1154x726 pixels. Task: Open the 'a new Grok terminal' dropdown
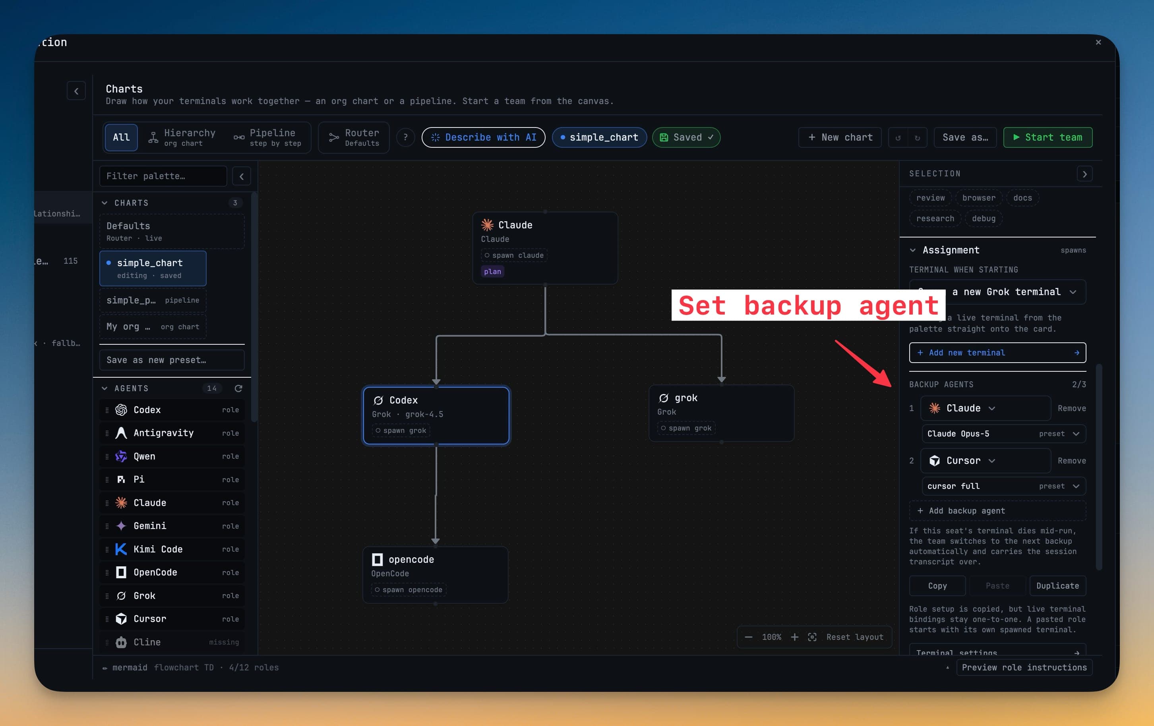tap(997, 292)
